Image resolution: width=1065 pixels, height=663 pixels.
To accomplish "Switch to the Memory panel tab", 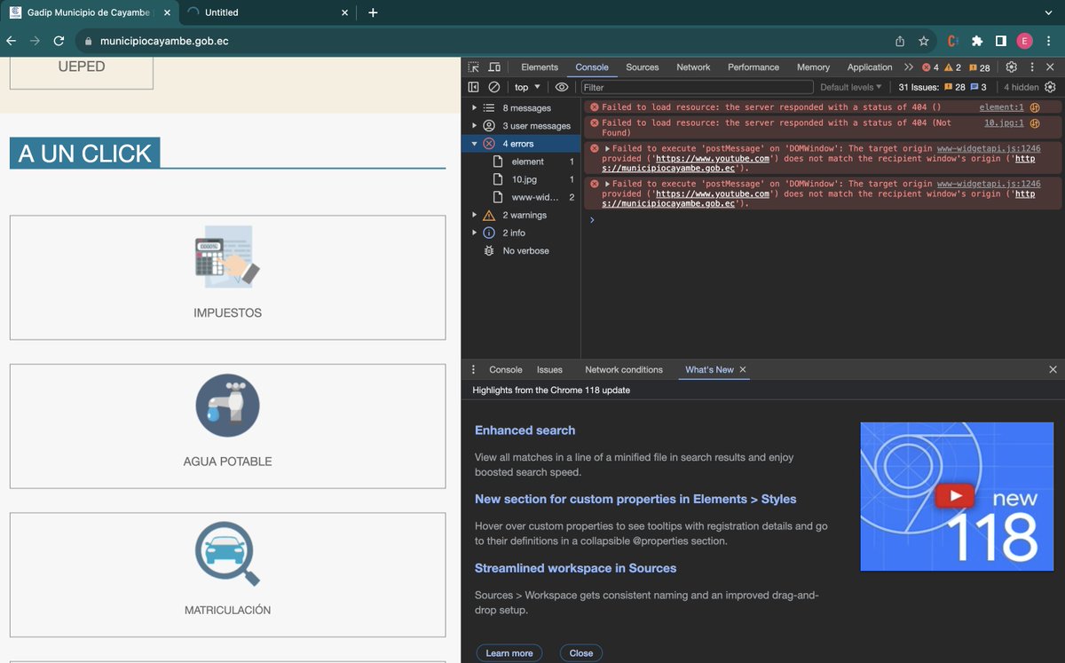I will click(x=813, y=67).
